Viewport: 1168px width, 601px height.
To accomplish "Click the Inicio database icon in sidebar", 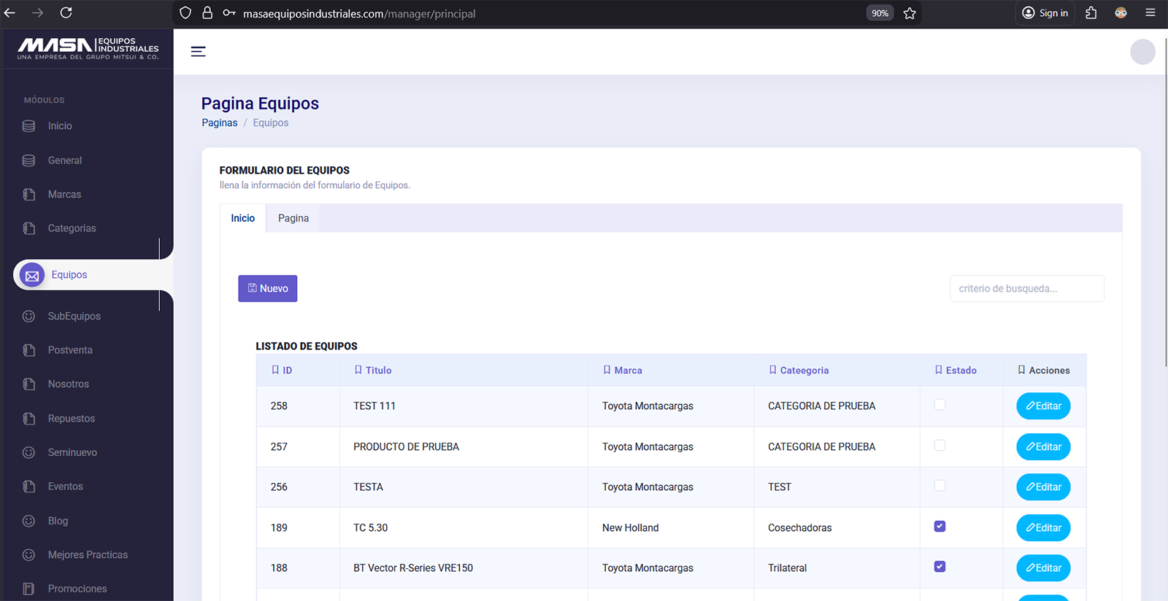I will (29, 126).
